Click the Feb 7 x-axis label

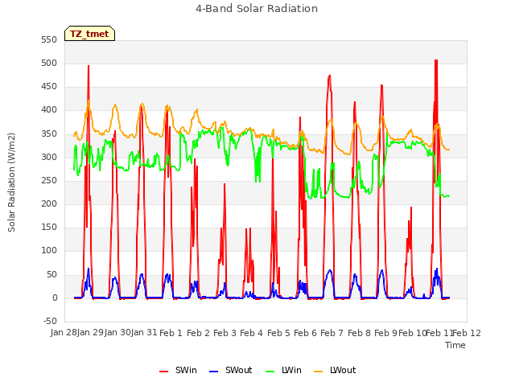[x=332, y=333]
